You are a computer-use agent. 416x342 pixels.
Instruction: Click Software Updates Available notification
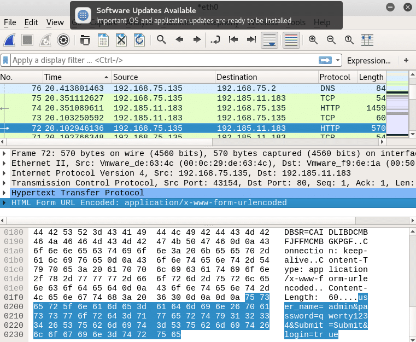(x=206, y=15)
